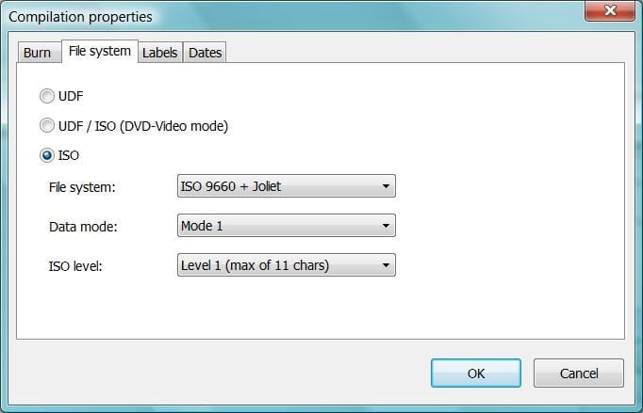Screen dimensions: 643x413
Task: Click the Cancel button
Action: coord(579,373)
